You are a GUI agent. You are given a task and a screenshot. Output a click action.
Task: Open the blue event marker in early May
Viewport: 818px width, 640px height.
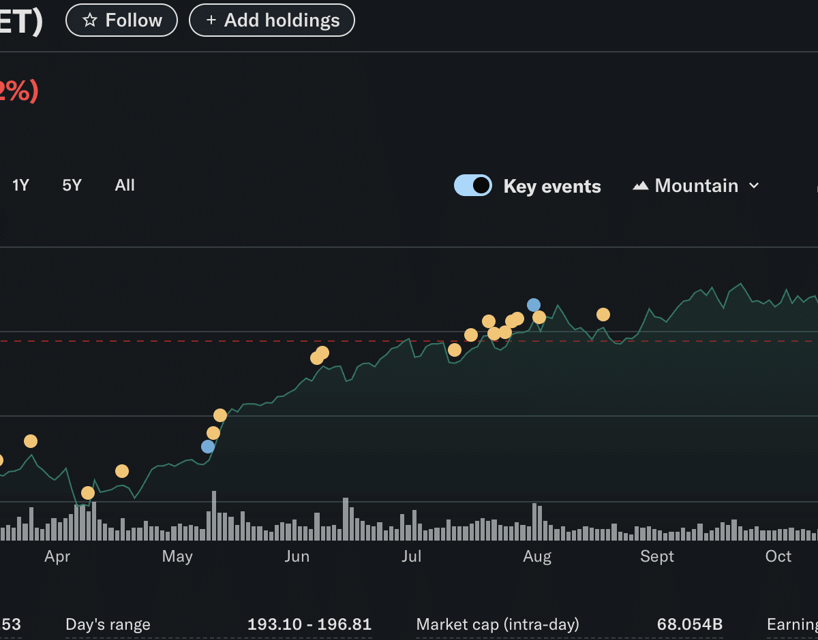click(208, 447)
